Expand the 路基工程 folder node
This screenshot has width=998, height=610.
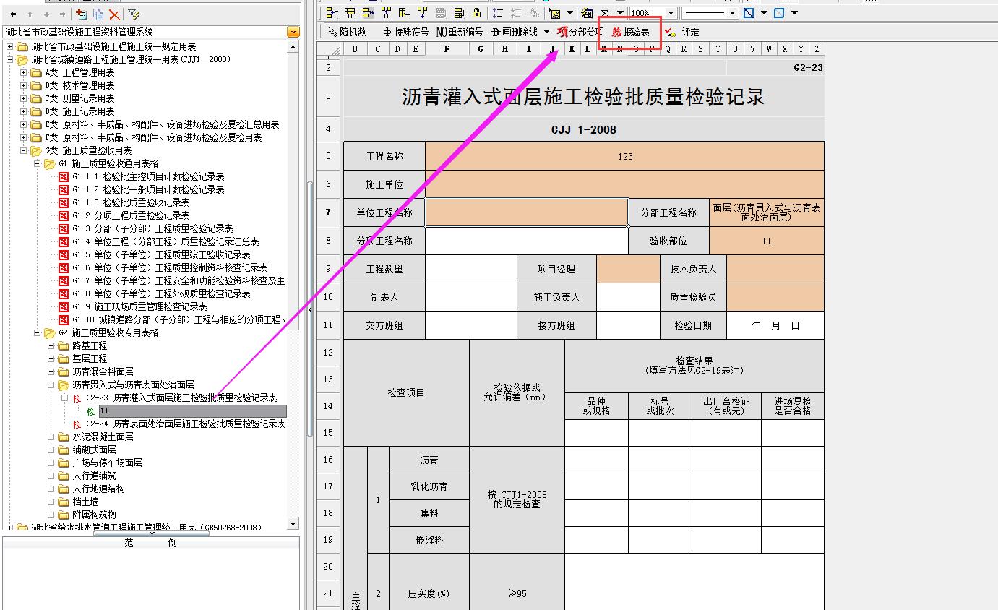point(51,345)
